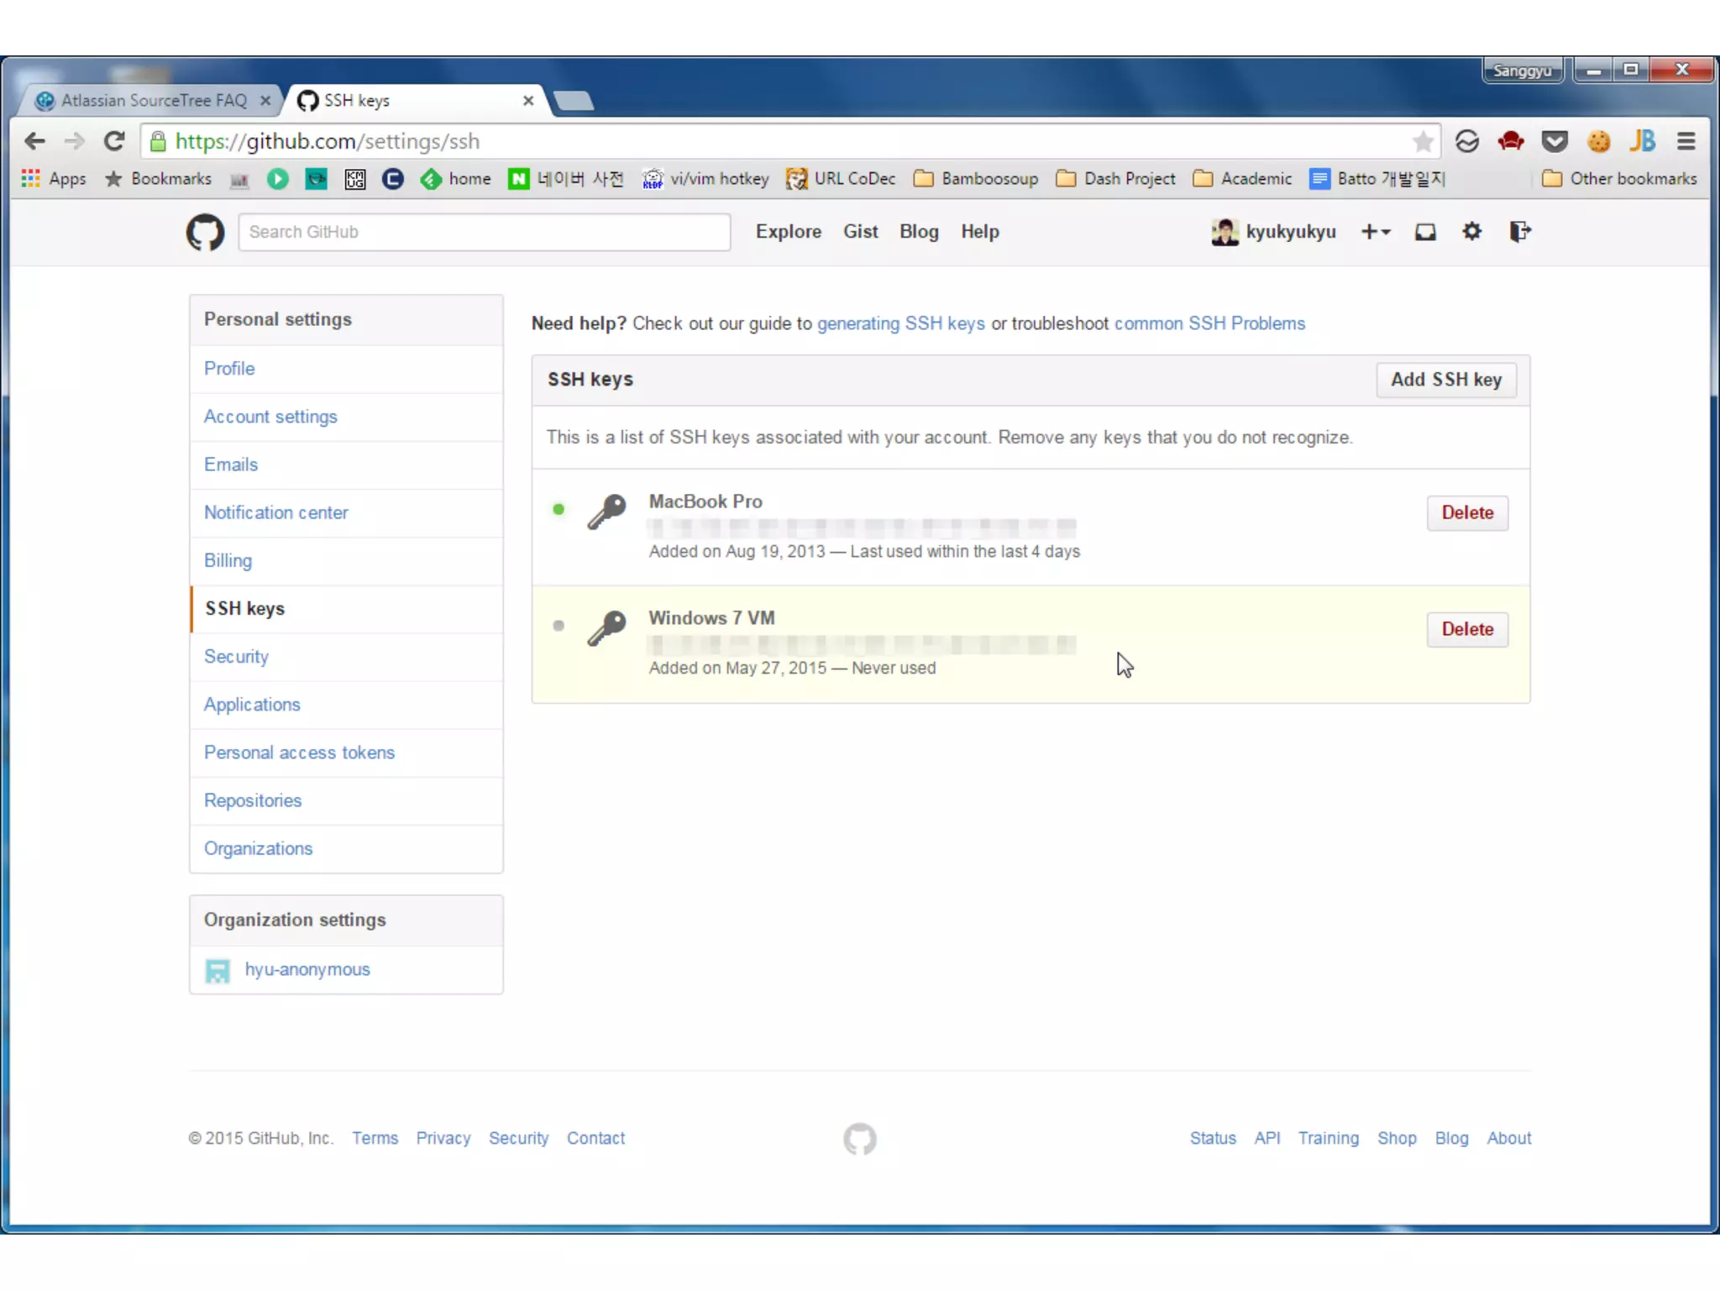This screenshot has width=1720, height=1290.
Task: Open the notifications inbox icon
Action: pos(1425,232)
